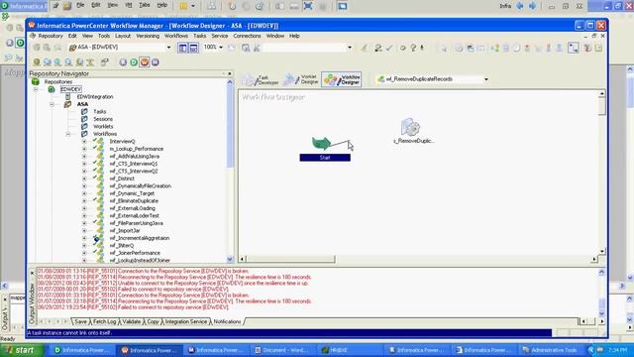Switch to the Notifications output tab
This screenshot has height=357, width=634.
pyautogui.click(x=227, y=321)
